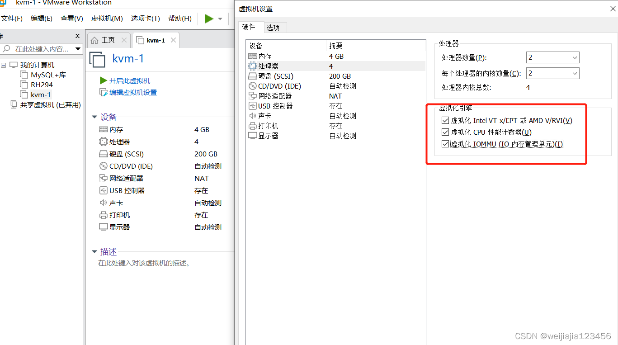Viewport: 618px width, 345px height.
Task: Select sound card icon in settings list
Action: pyautogui.click(x=252, y=116)
